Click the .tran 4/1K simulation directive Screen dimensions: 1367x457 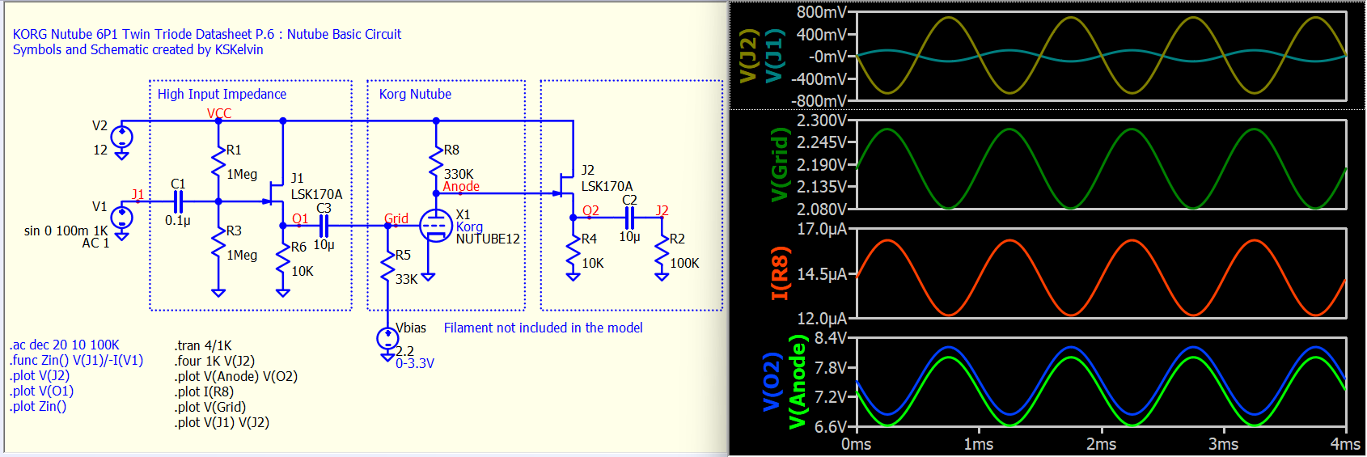coord(203,345)
